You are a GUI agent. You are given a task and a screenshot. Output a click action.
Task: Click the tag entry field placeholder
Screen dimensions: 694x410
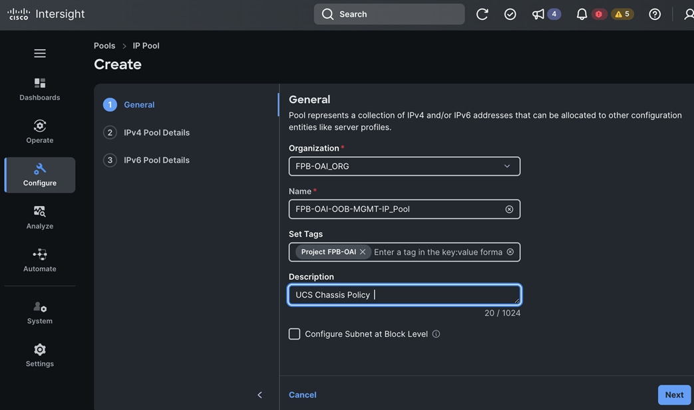(438, 252)
